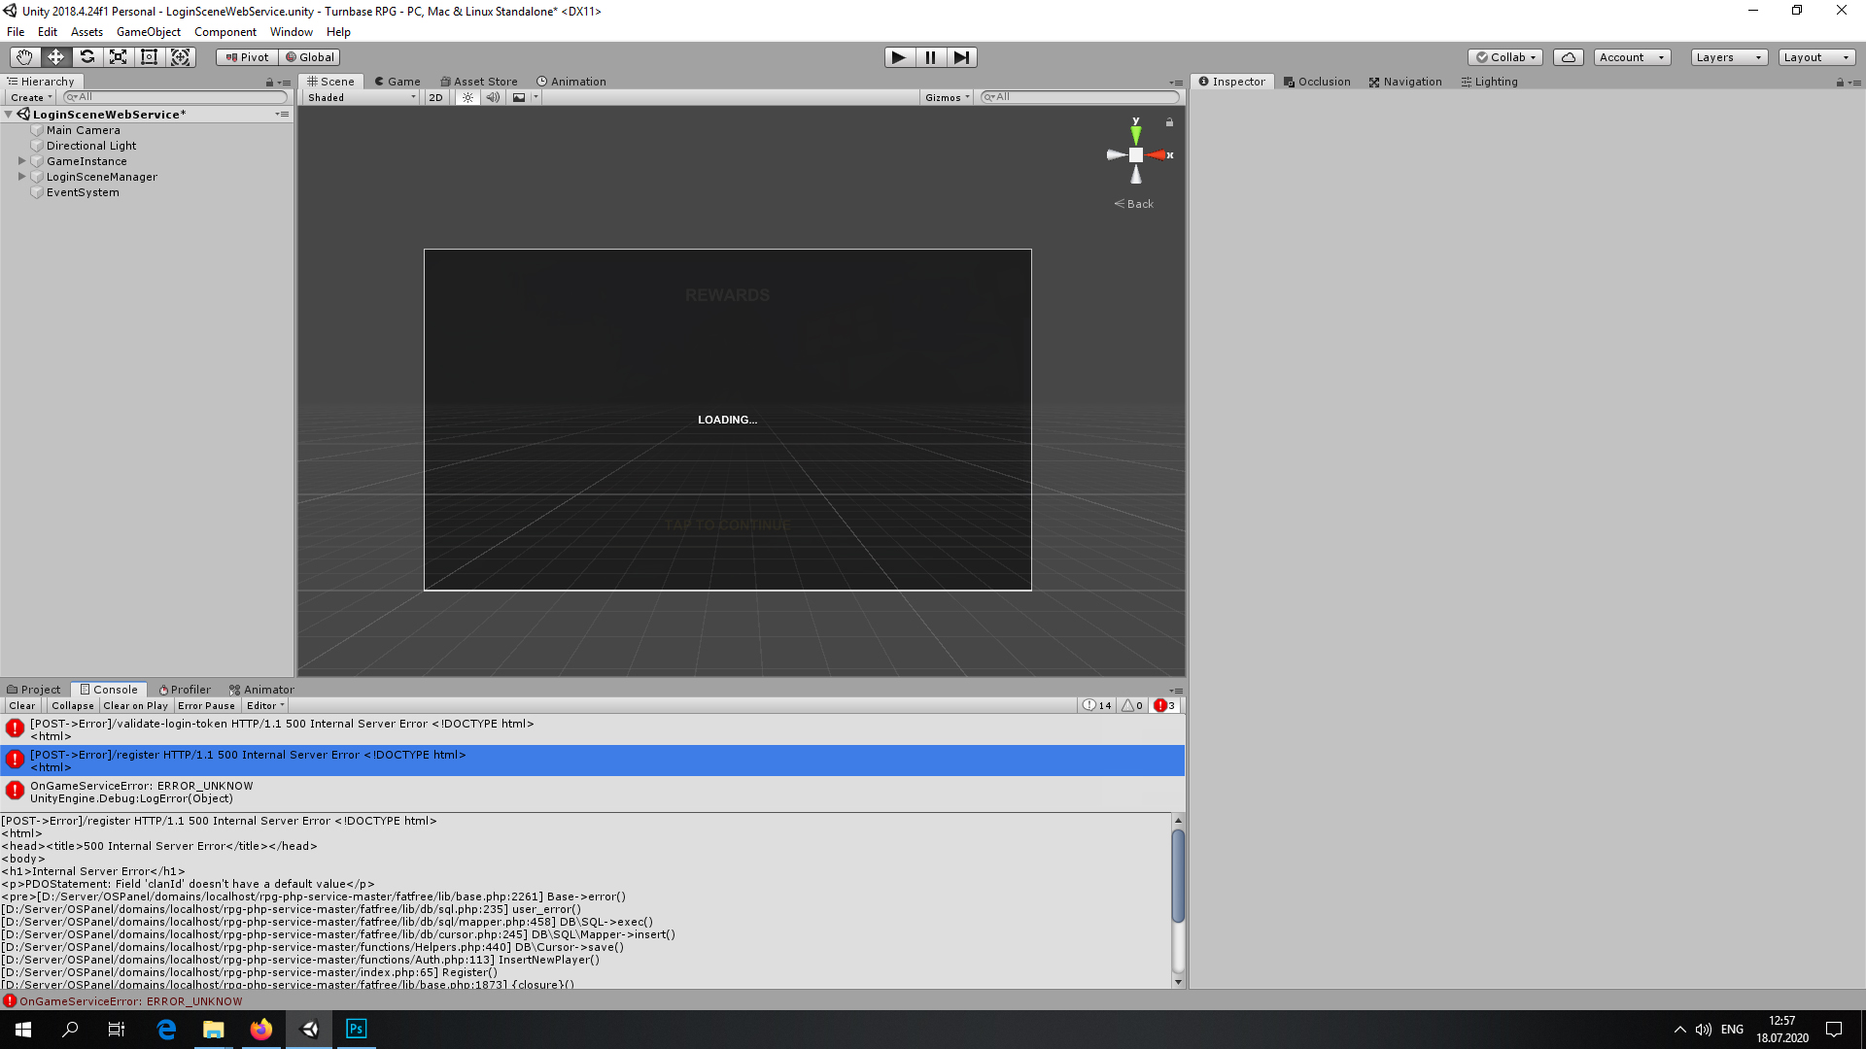
Task: Clear the Console messages
Action: (x=21, y=705)
